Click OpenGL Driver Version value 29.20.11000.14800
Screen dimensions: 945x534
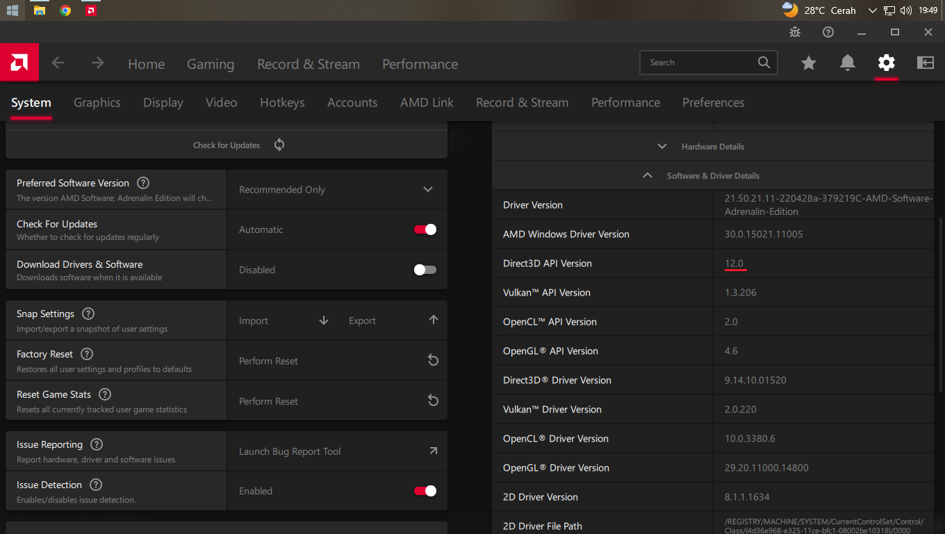[766, 468]
